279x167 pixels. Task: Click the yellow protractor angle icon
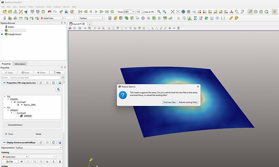point(237,18)
